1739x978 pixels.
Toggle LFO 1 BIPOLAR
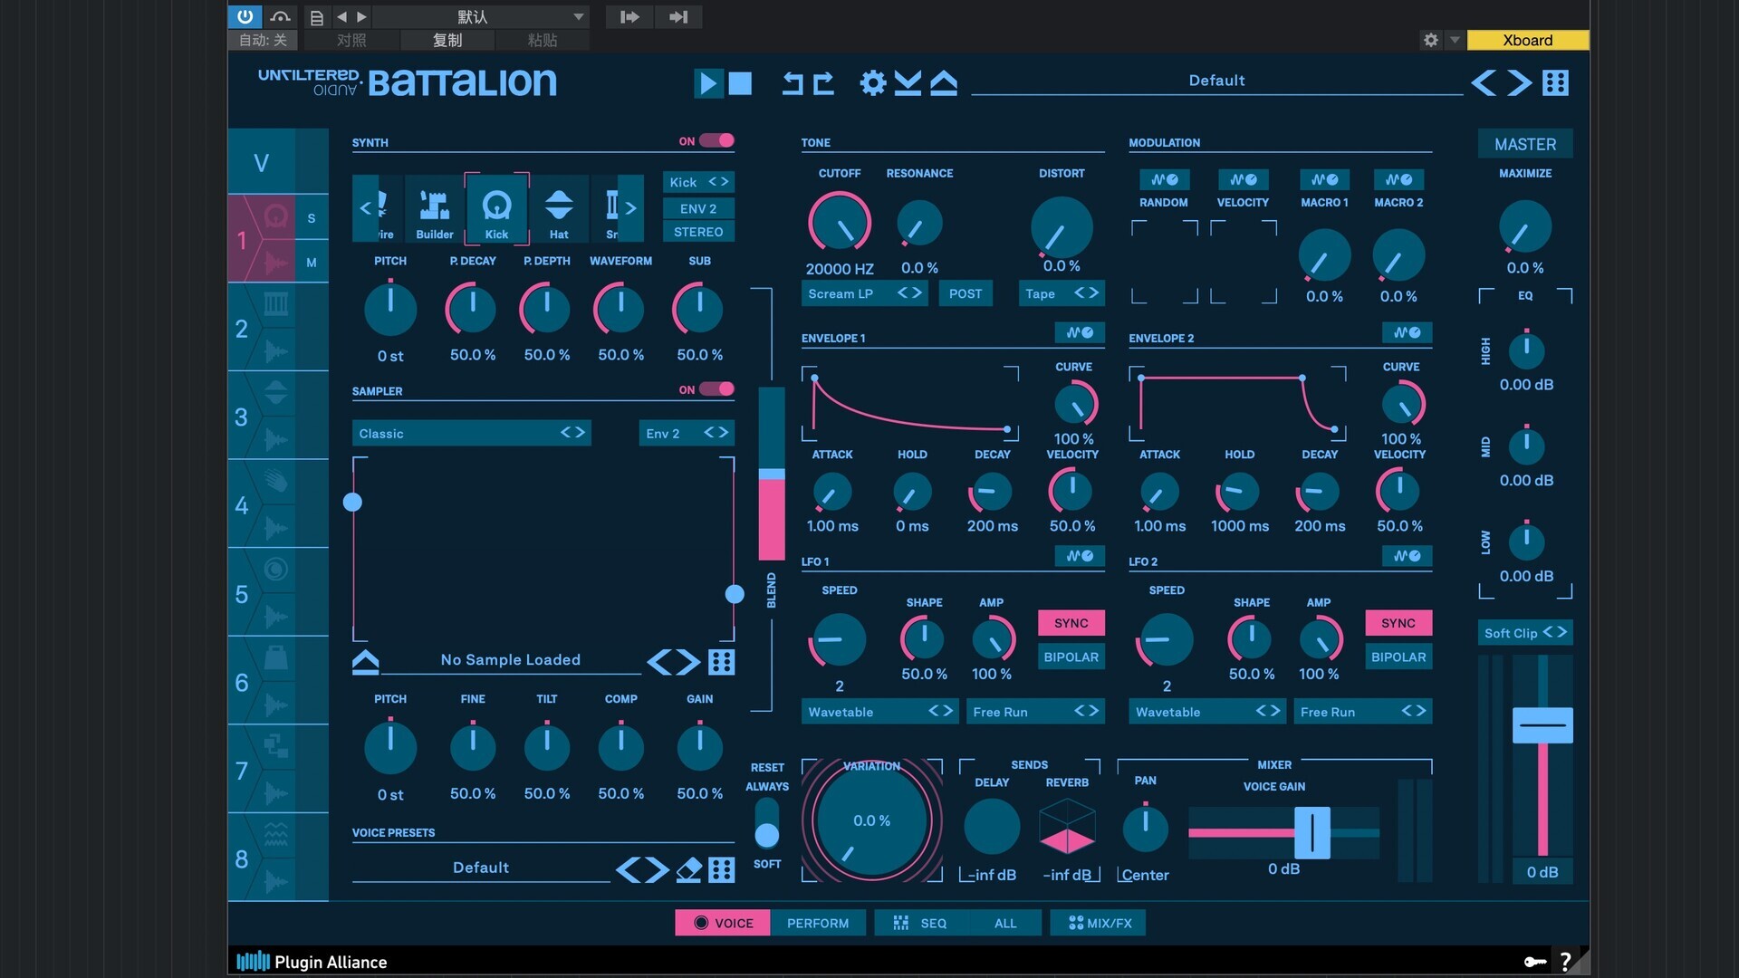(x=1071, y=657)
